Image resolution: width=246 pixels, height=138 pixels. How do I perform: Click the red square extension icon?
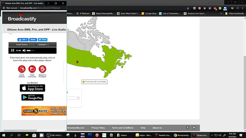[200, 8]
